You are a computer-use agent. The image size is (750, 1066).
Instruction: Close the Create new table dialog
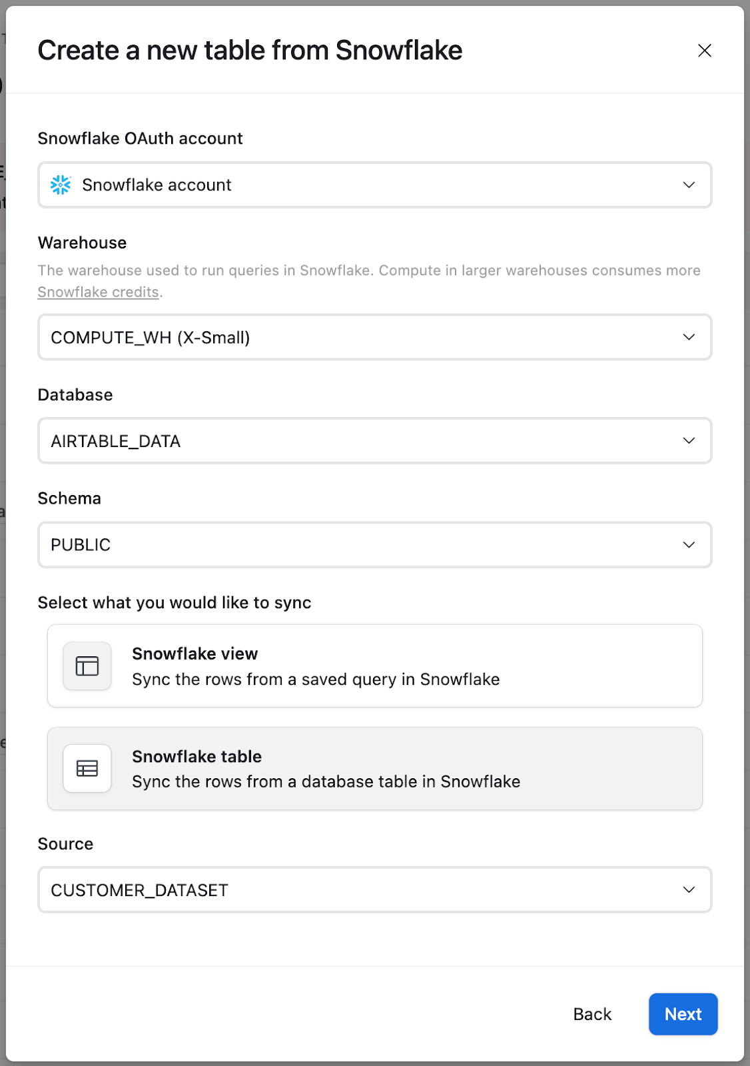(704, 51)
